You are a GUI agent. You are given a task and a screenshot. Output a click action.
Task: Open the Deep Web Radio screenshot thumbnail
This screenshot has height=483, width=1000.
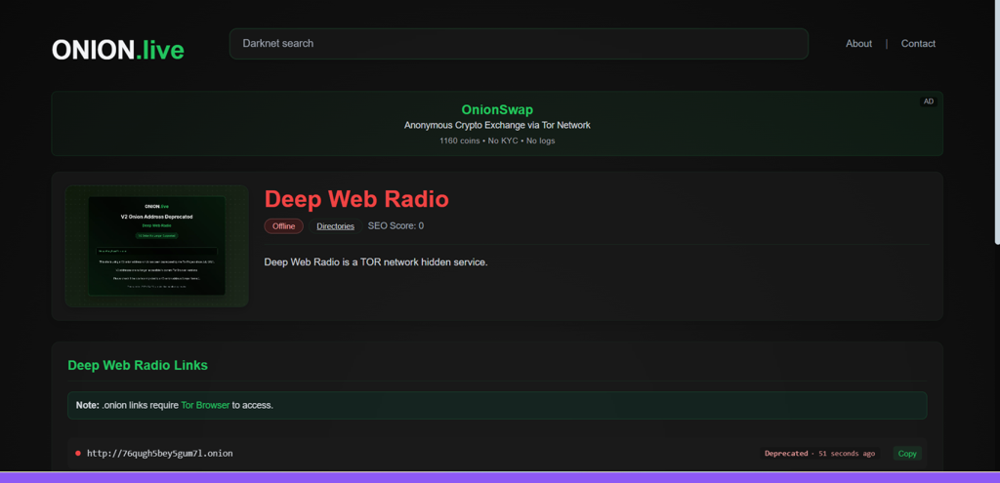tap(157, 246)
